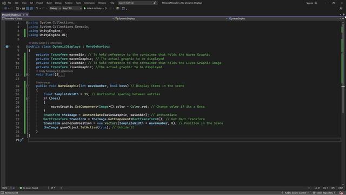Open the Help menu
This screenshot has height=195, width=346.
pos(112,3)
